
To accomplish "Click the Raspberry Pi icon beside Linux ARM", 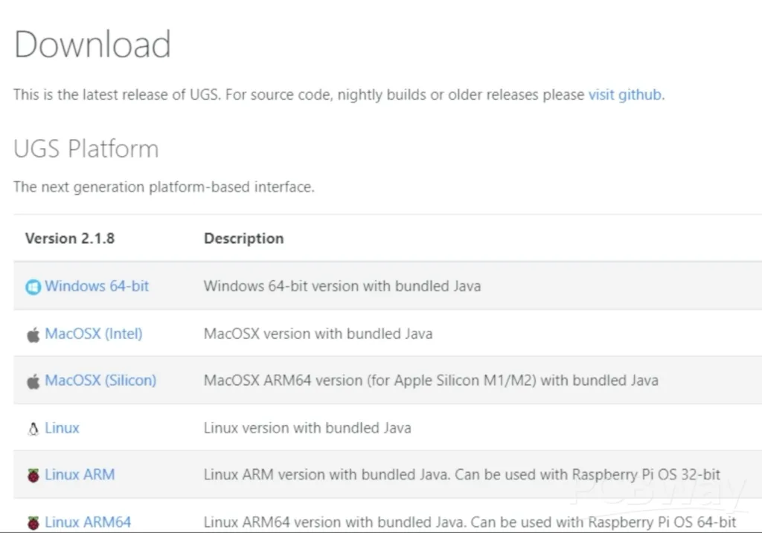I will [x=33, y=475].
